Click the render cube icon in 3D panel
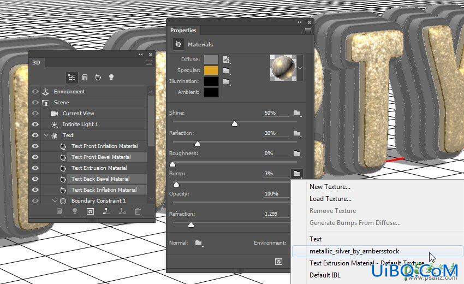Image resolution: width=464 pixels, height=284 pixels. 90,211
